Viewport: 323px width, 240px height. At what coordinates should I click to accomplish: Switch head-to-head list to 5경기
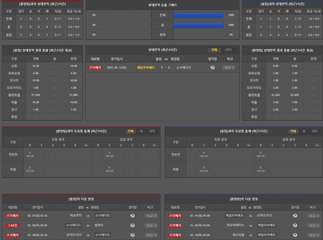(228, 50)
